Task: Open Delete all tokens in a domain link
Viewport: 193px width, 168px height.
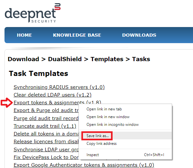Action: [x=46, y=134]
